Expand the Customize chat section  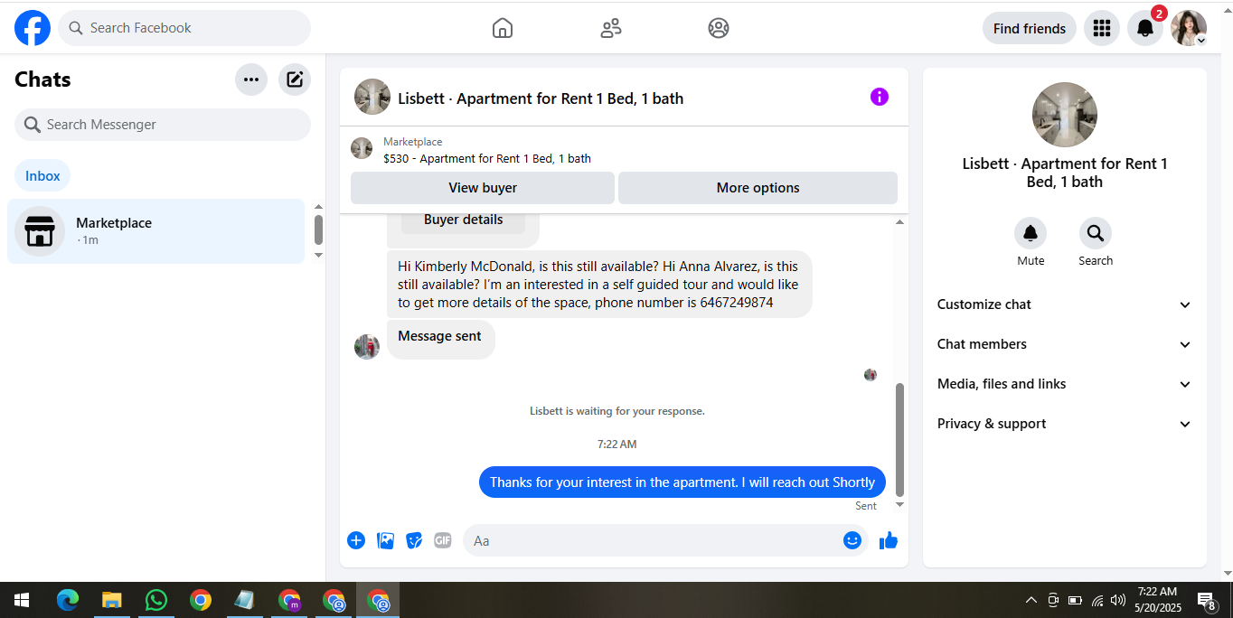click(1065, 304)
